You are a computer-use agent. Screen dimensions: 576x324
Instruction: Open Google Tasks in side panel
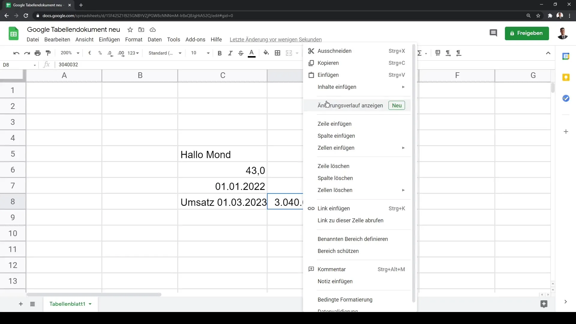coord(566,98)
